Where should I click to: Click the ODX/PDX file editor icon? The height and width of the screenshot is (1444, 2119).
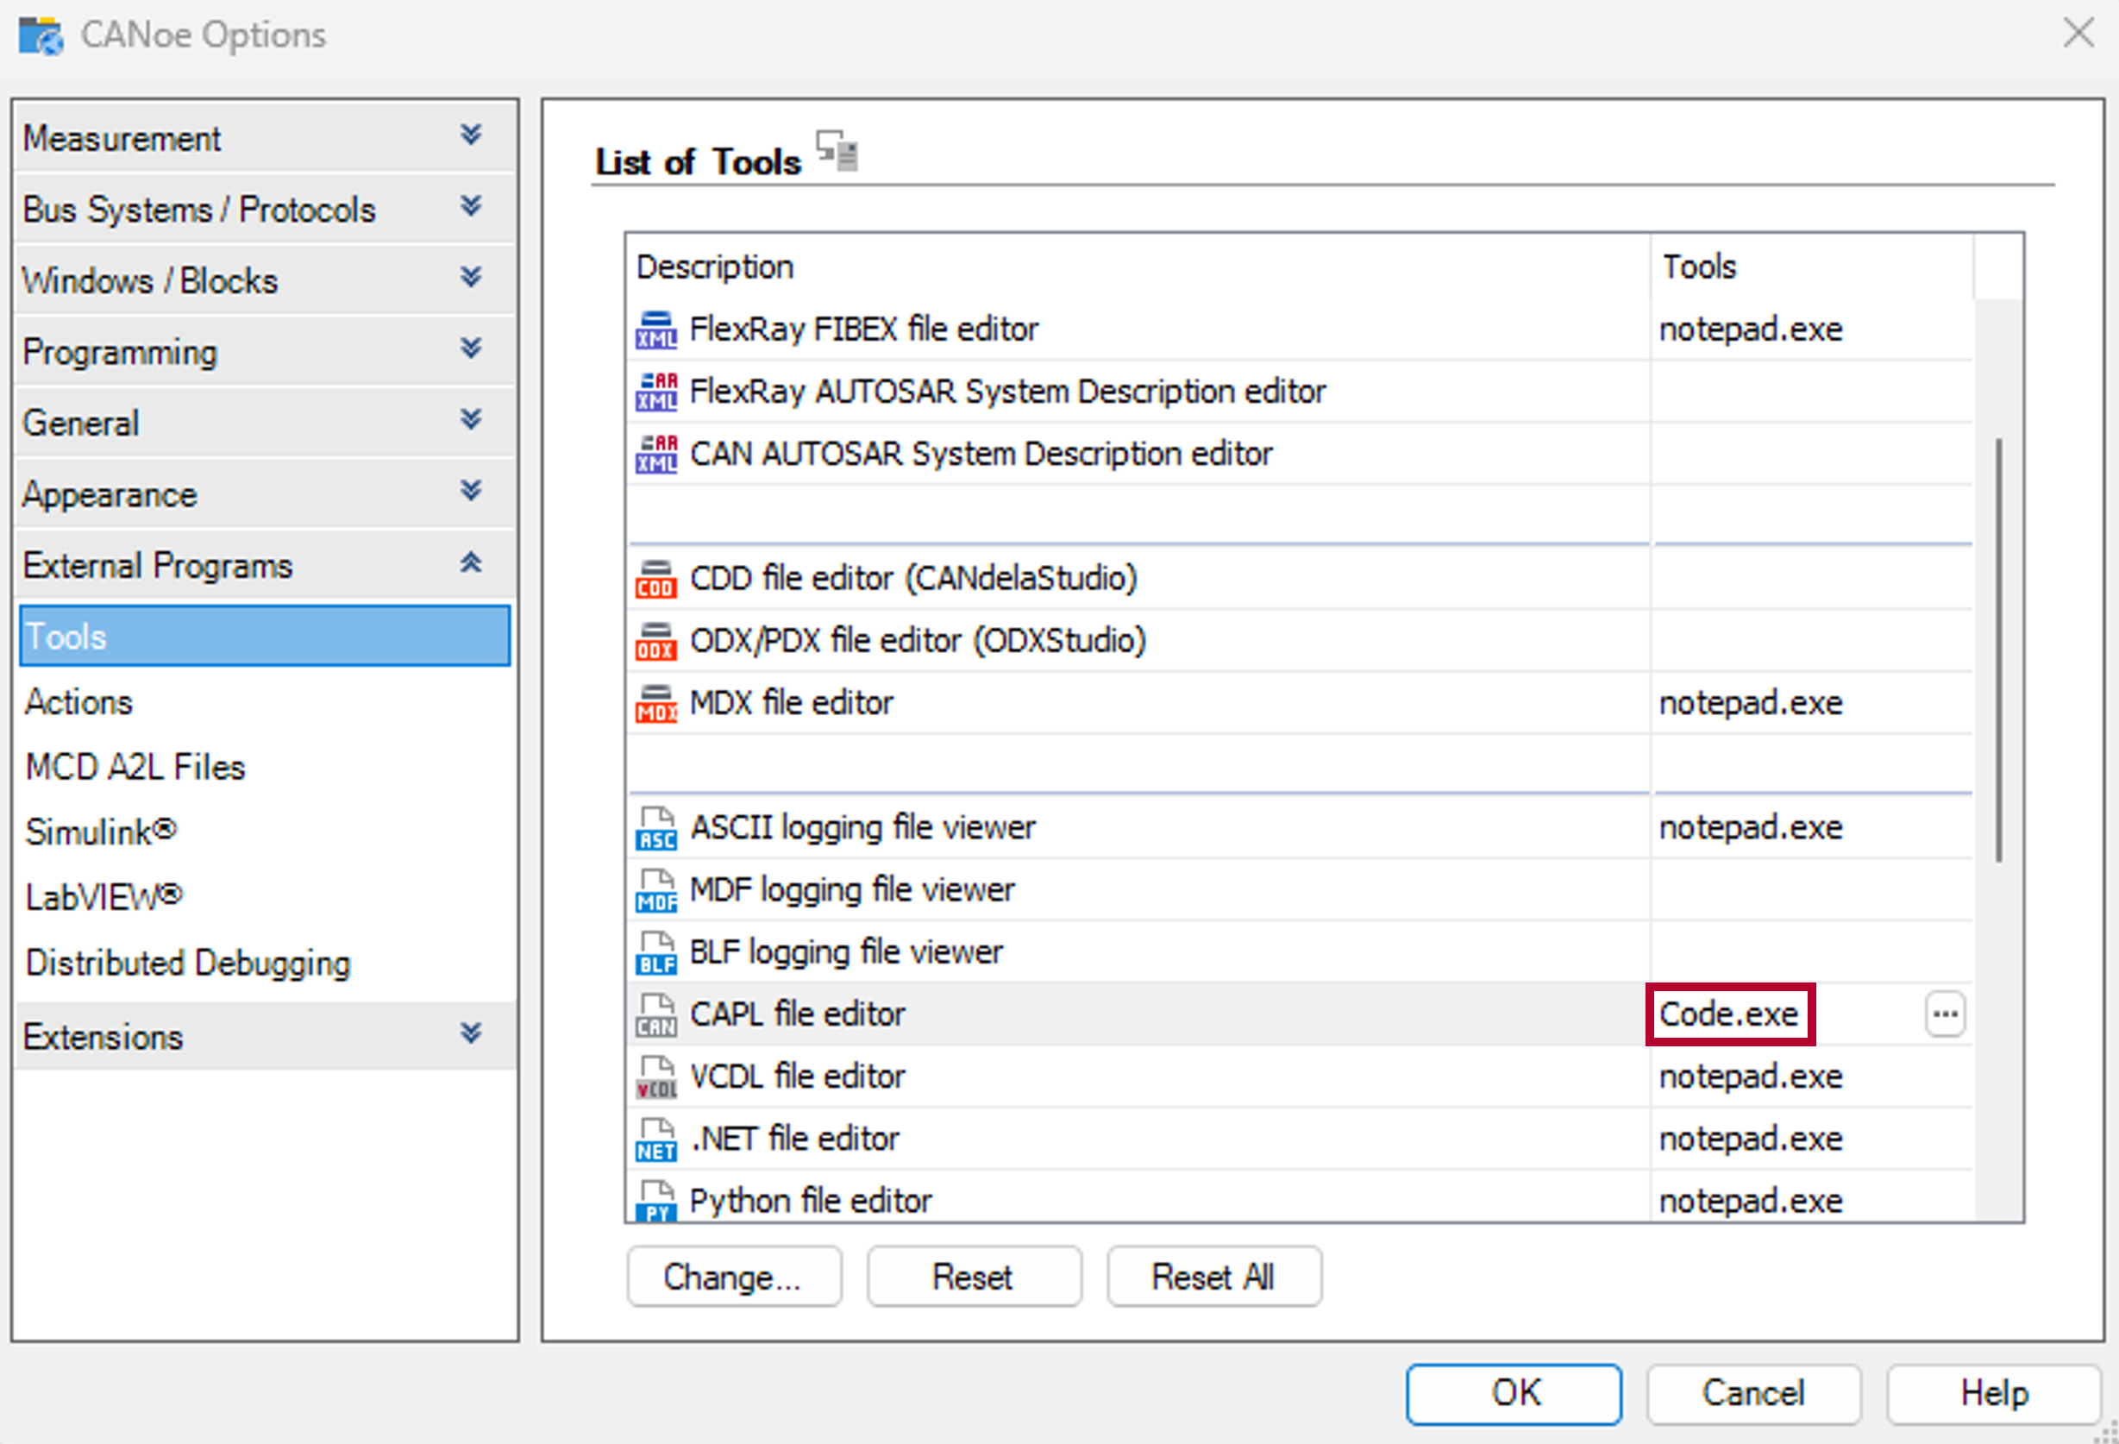point(655,641)
